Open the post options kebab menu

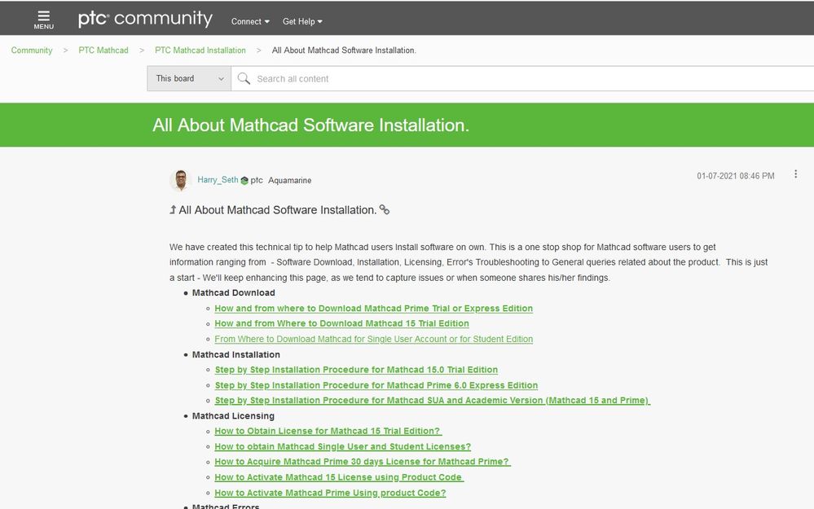796,175
